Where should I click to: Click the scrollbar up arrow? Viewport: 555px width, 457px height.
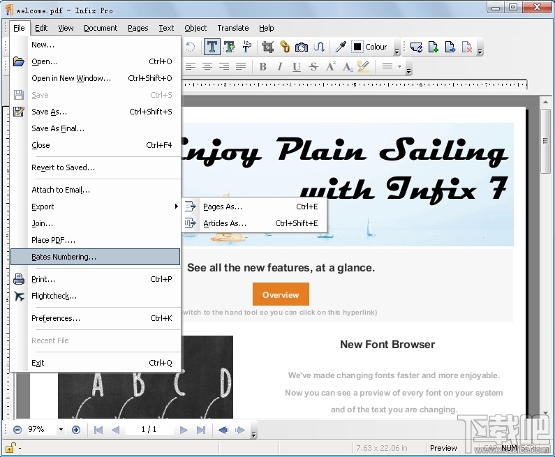545,103
